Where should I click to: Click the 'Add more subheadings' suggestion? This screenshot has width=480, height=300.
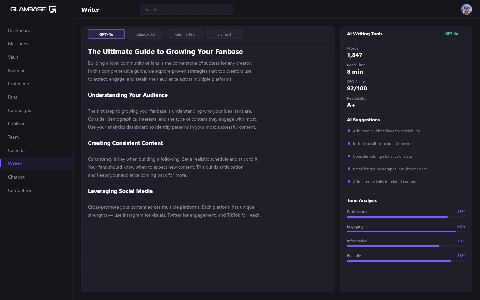[x=386, y=131]
